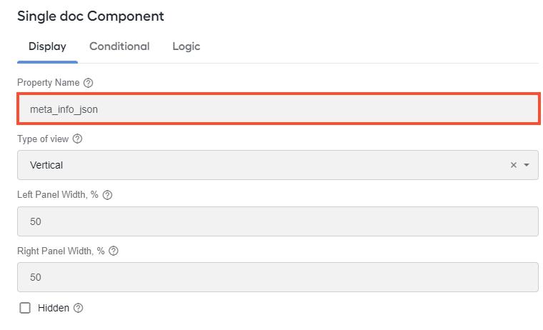Click the Property Name help icon
Viewport: 543px width, 330px height.
coord(89,83)
